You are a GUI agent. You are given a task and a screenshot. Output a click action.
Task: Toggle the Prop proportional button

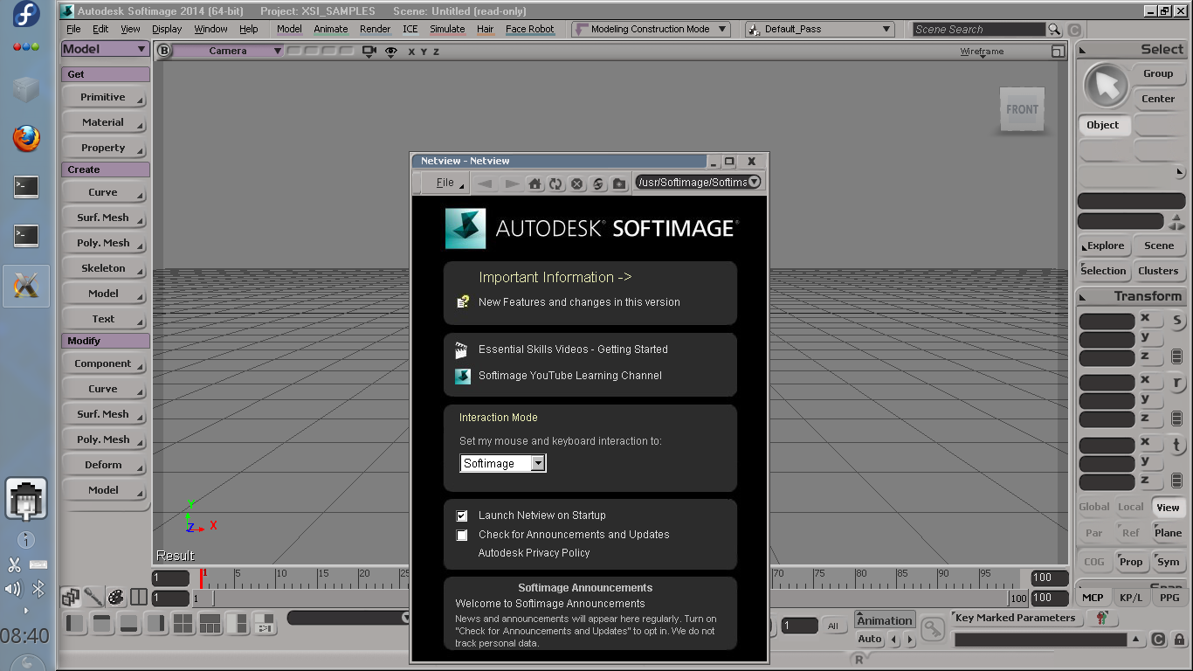pyautogui.click(x=1131, y=562)
